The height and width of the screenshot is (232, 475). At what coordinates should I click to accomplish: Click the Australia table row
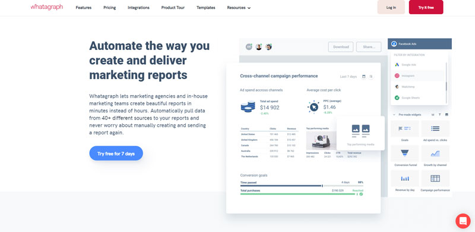click(x=270, y=151)
